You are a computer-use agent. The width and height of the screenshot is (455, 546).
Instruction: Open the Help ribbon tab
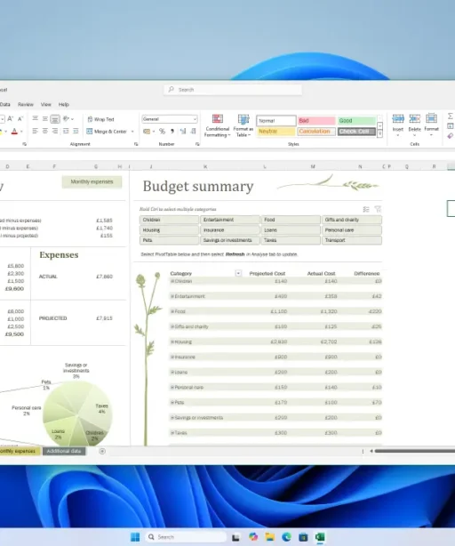pos(64,104)
